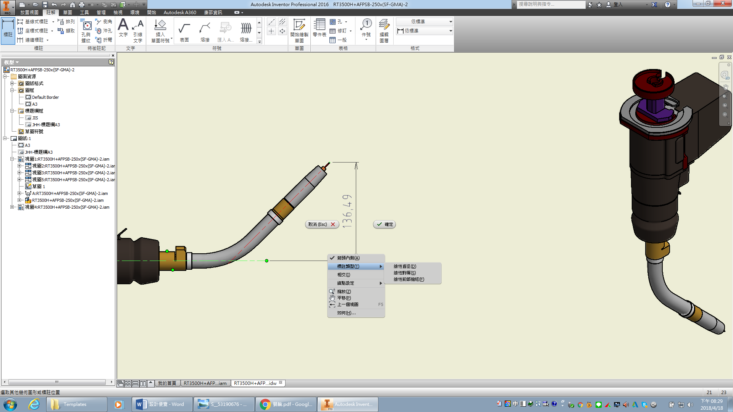Select 平移(P) pan in context menu
This screenshot has height=412, width=733.
click(356, 298)
